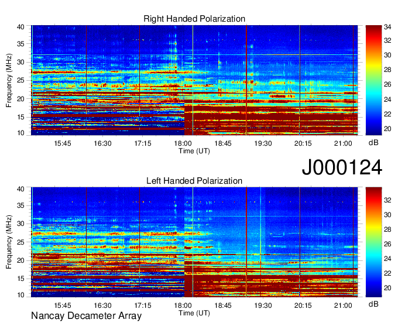Click the 15:45 time tick of Right Handed plot
The image size is (398, 323).
pyautogui.click(x=63, y=143)
